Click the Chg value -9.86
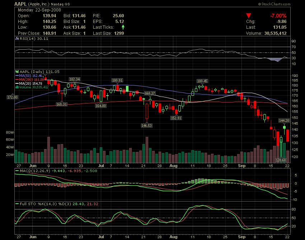This screenshot has width=305, height=240. click(281, 22)
